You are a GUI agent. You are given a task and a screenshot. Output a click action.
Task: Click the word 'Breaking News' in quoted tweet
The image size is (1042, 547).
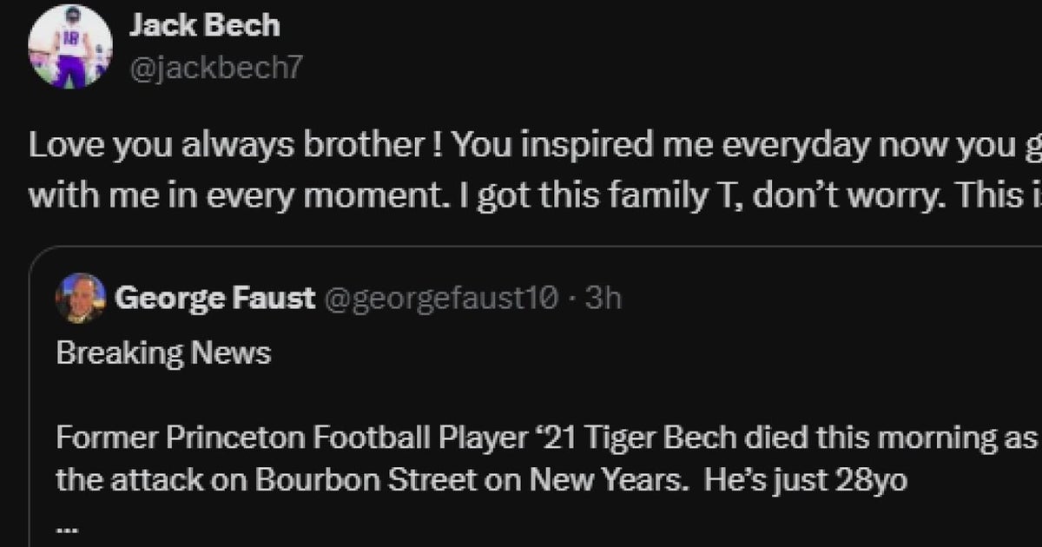(x=162, y=353)
